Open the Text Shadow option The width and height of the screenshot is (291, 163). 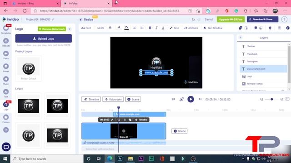click(213, 28)
